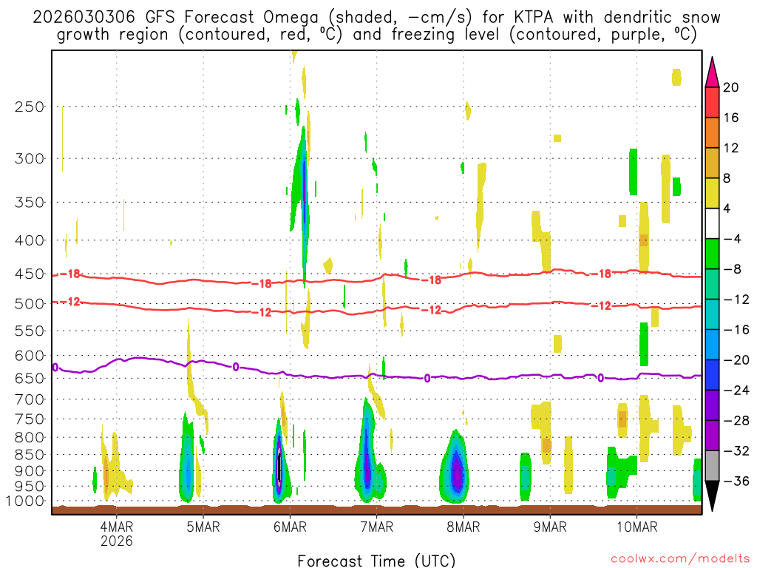This screenshot has width=757, height=568.
Task: Select the 4MAR 2026 time axis label
Action: pyautogui.click(x=117, y=533)
